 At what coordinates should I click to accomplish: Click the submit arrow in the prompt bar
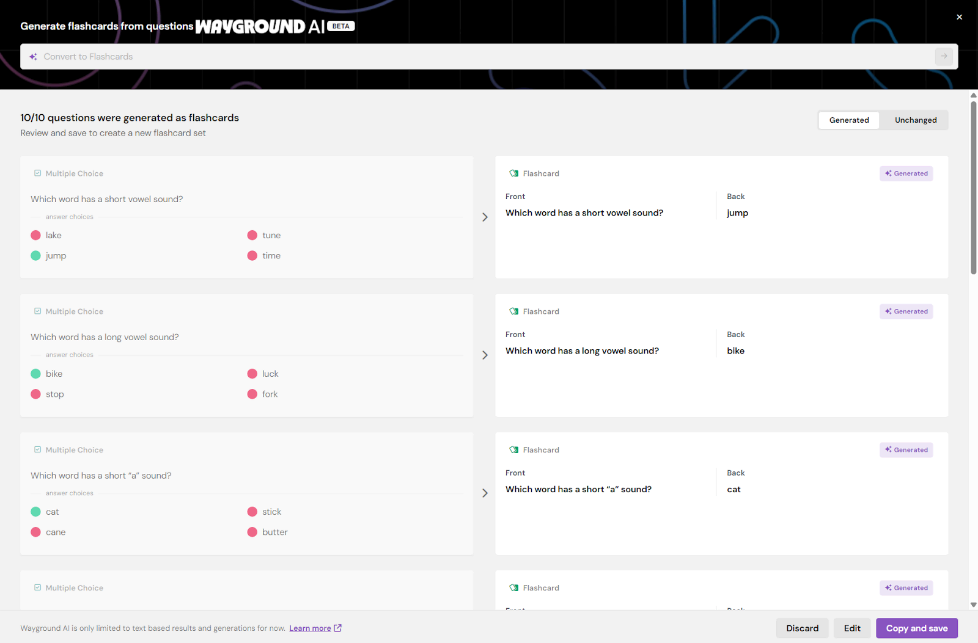(944, 56)
